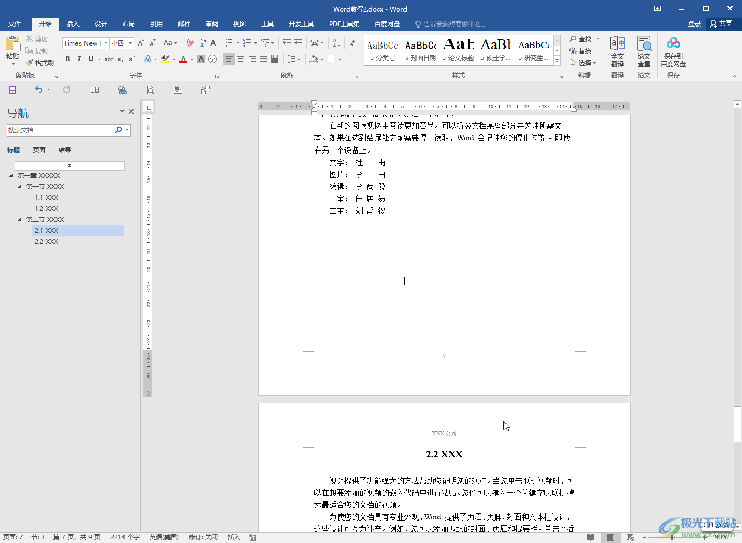Select 2.2 XXX heading in navigation

pyautogui.click(x=47, y=242)
